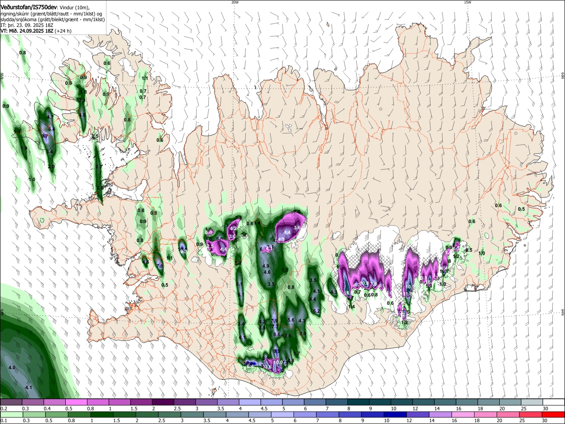Click the 6.4 value over the Westfjords
Viewport: 565px width, 424px height.
click(51, 129)
